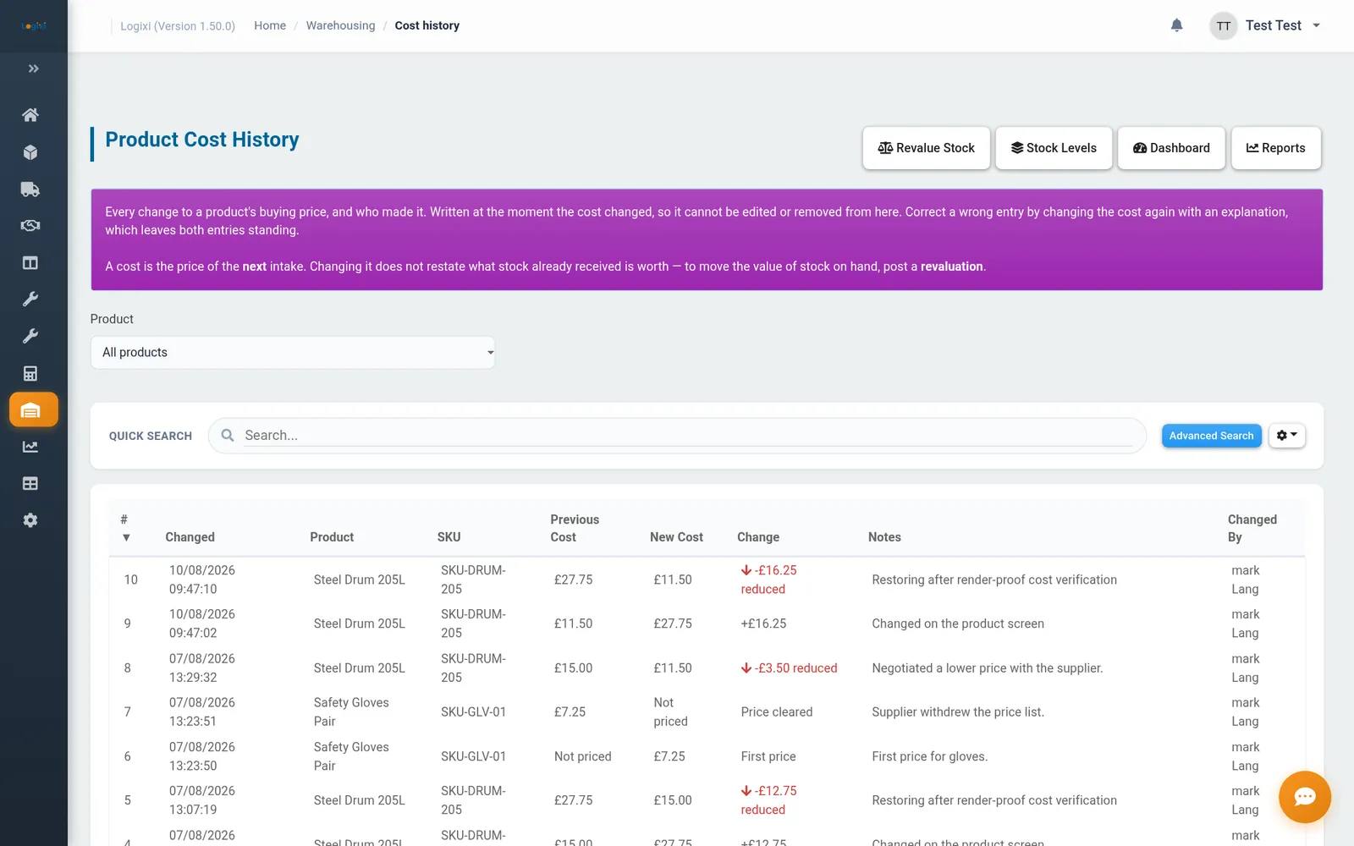The image size is (1354, 846).
Task: Click the Product column header
Action: click(332, 537)
